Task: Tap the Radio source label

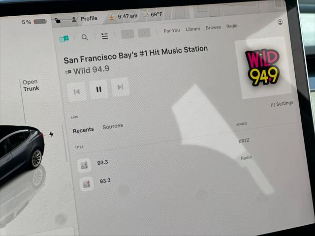Action: 246,158
